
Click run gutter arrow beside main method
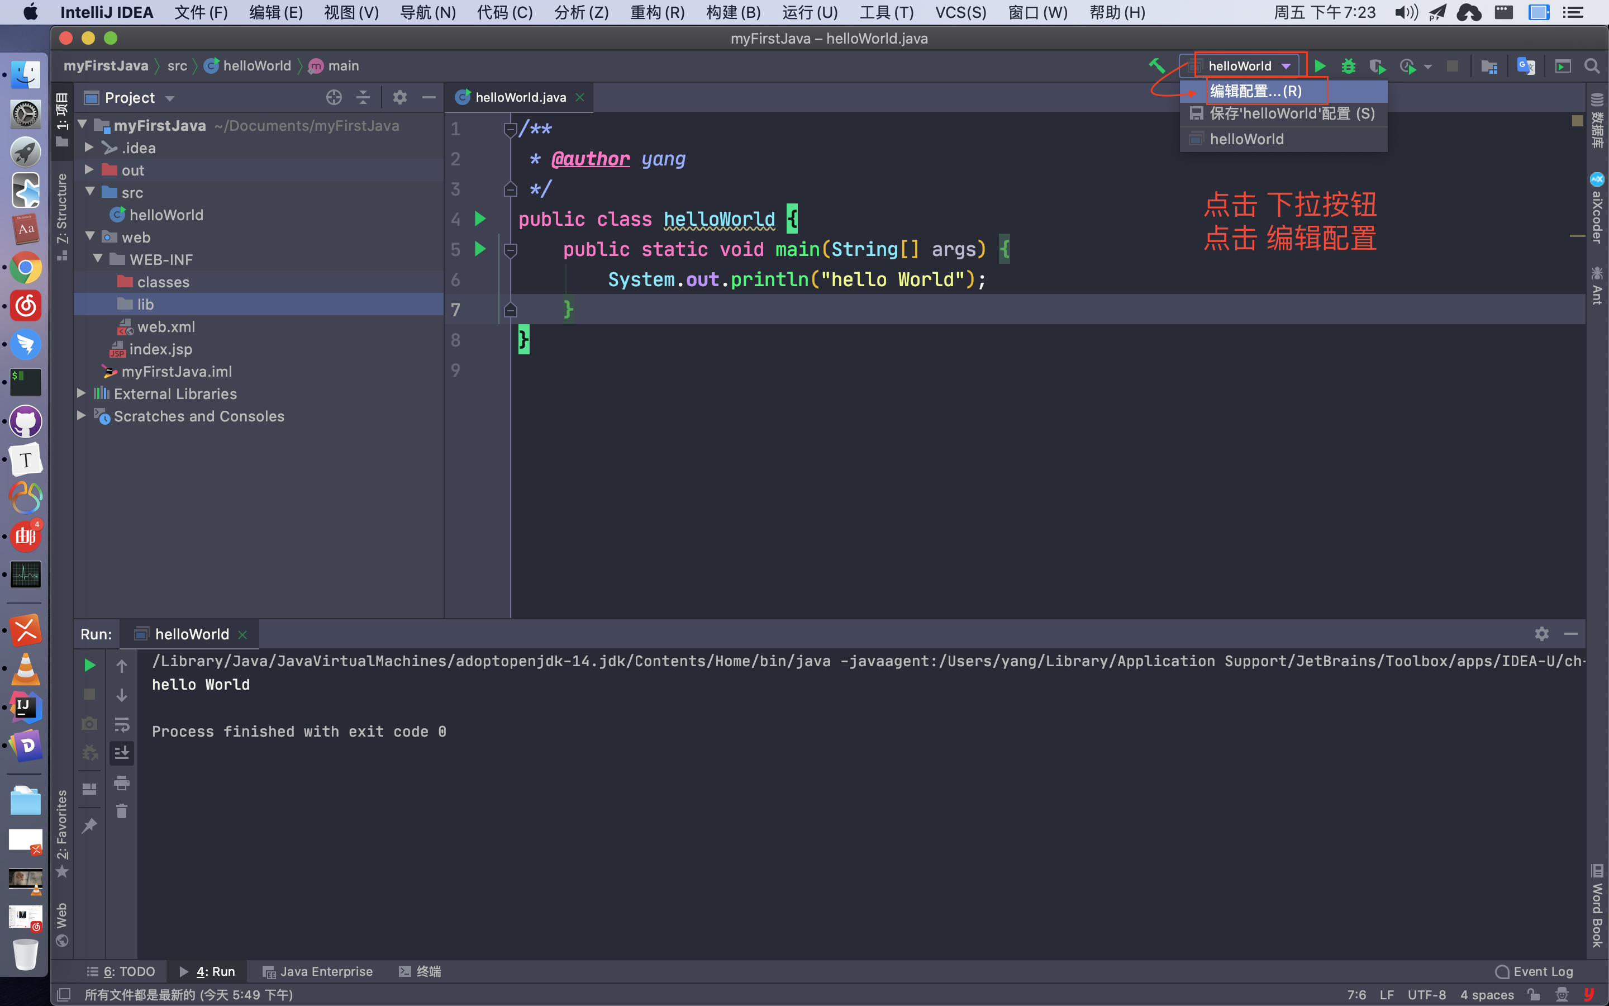480,249
